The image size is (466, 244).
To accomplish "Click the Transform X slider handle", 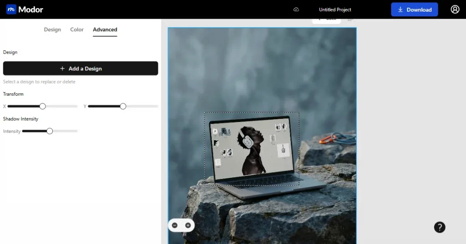I will click(x=42, y=106).
